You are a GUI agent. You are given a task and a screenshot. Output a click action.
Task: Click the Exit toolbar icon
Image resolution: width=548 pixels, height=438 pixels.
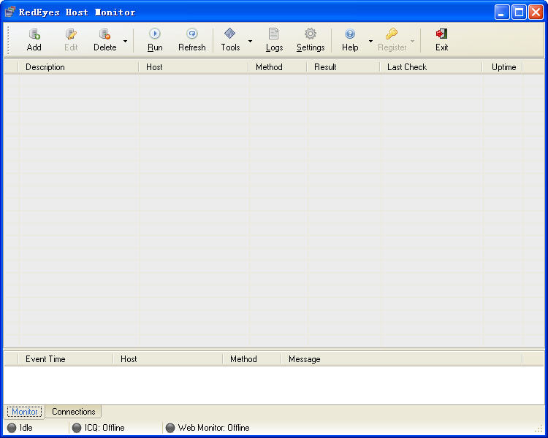coord(441,34)
